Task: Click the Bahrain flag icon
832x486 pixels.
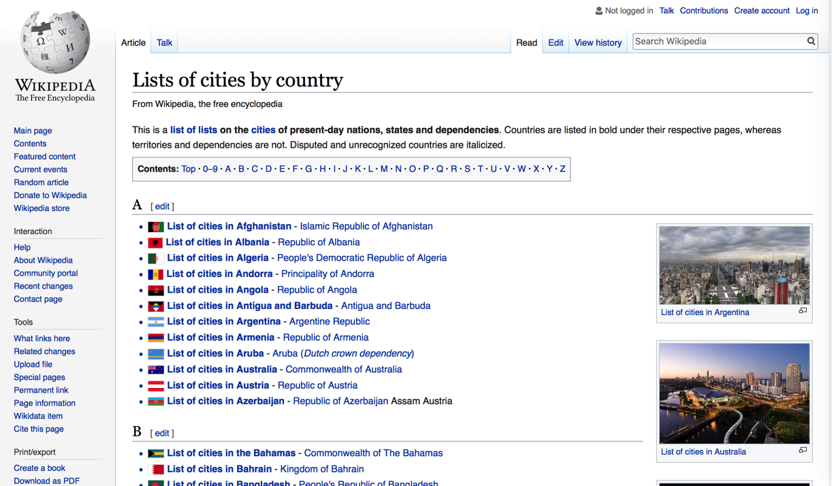Action: [x=156, y=470]
